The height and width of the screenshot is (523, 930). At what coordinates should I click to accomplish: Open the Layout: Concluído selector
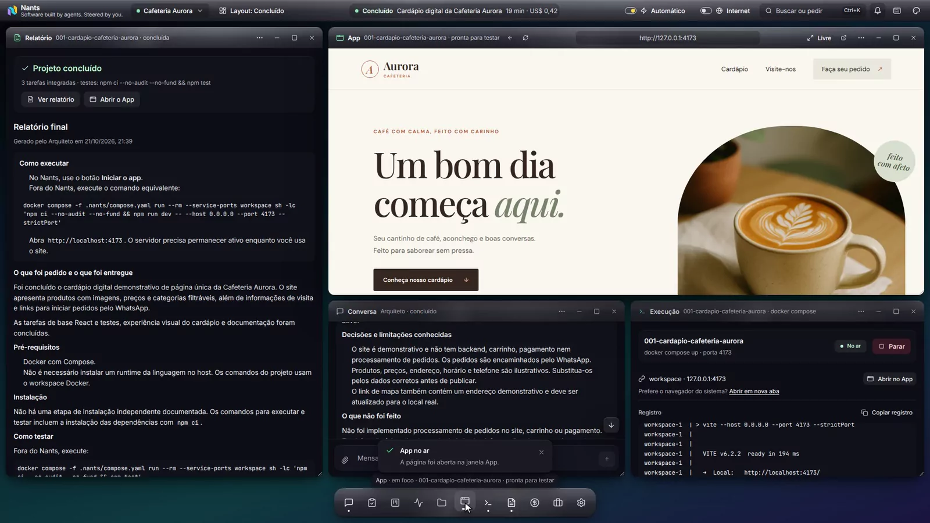click(252, 10)
